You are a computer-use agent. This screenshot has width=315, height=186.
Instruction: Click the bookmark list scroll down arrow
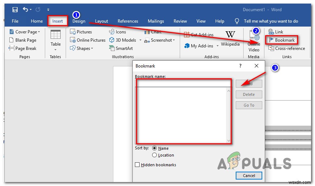[229, 140]
